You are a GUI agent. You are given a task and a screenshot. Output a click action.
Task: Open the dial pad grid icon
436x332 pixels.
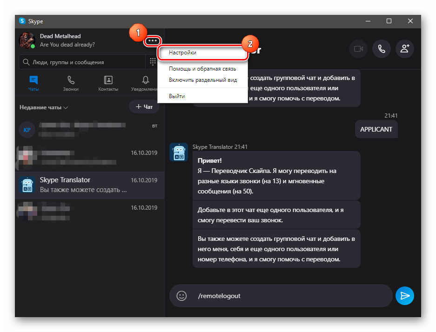153,62
